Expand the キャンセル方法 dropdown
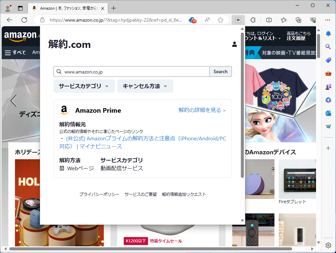336x253 pixels. click(x=145, y=86)
